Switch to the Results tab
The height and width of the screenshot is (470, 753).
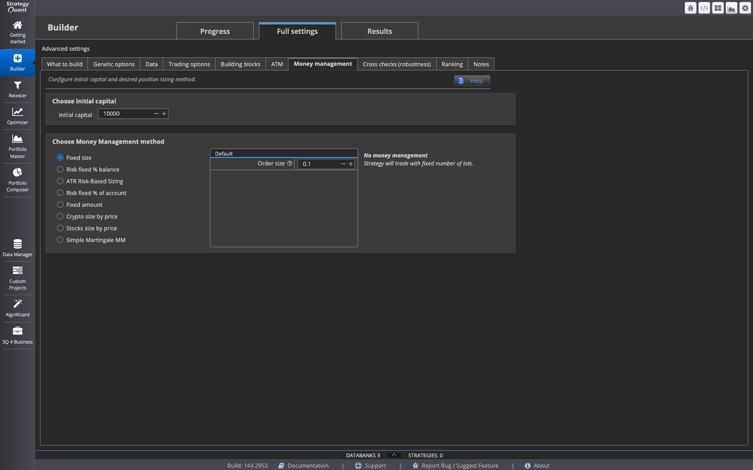[x=380, y=31]
